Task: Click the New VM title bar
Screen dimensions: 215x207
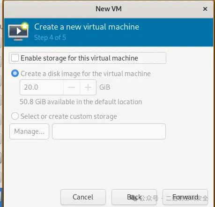Action: pyautogui.click(x=109, y=9)
